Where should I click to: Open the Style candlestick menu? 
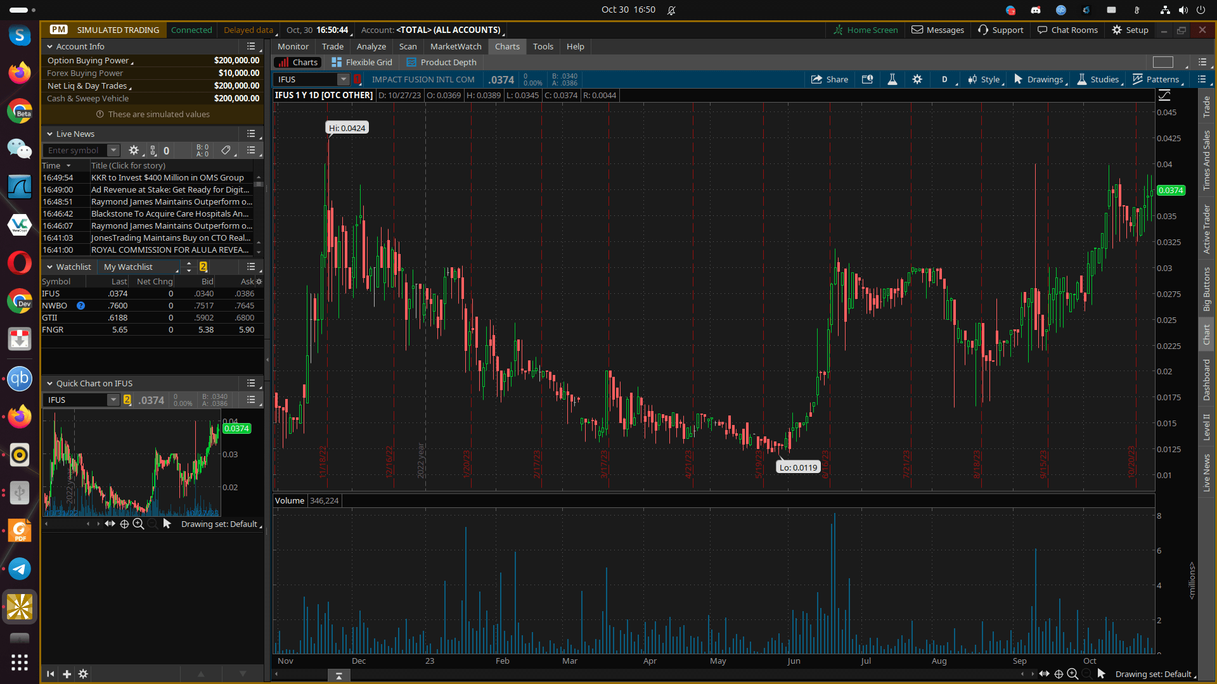[983, 79]
